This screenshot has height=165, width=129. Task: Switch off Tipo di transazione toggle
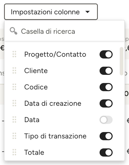pos(106,136)
